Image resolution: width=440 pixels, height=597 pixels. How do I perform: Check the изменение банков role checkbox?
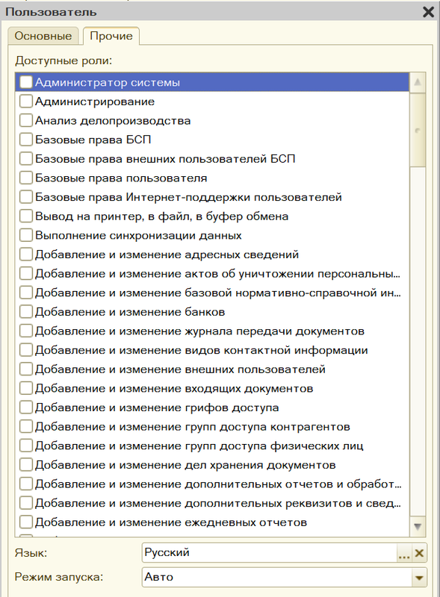pyautogui.click(x=26, y=311)
